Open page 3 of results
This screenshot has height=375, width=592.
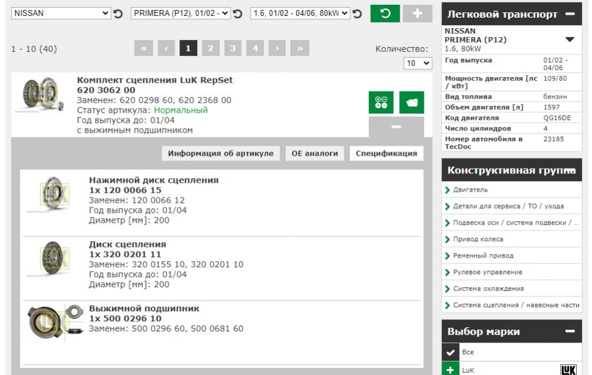coord(233,48)
